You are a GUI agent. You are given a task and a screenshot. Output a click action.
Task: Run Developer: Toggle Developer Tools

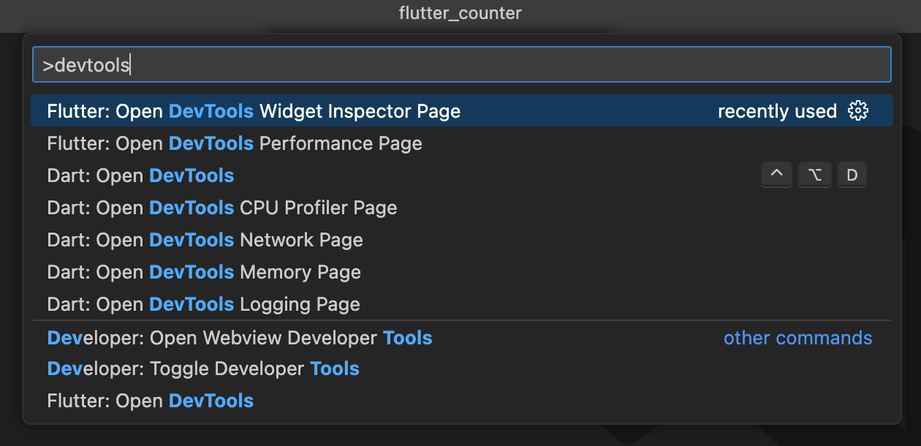pyautogui.click(x=202, y=368)
